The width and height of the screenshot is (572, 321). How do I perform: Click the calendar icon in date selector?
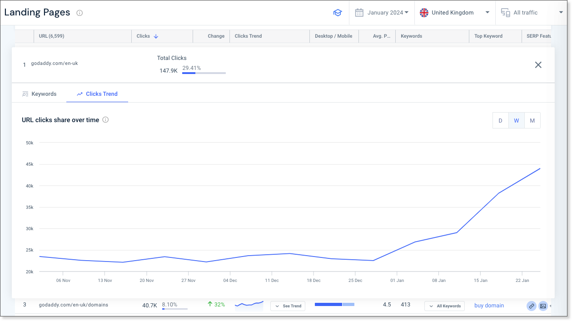tap(359, 13)
